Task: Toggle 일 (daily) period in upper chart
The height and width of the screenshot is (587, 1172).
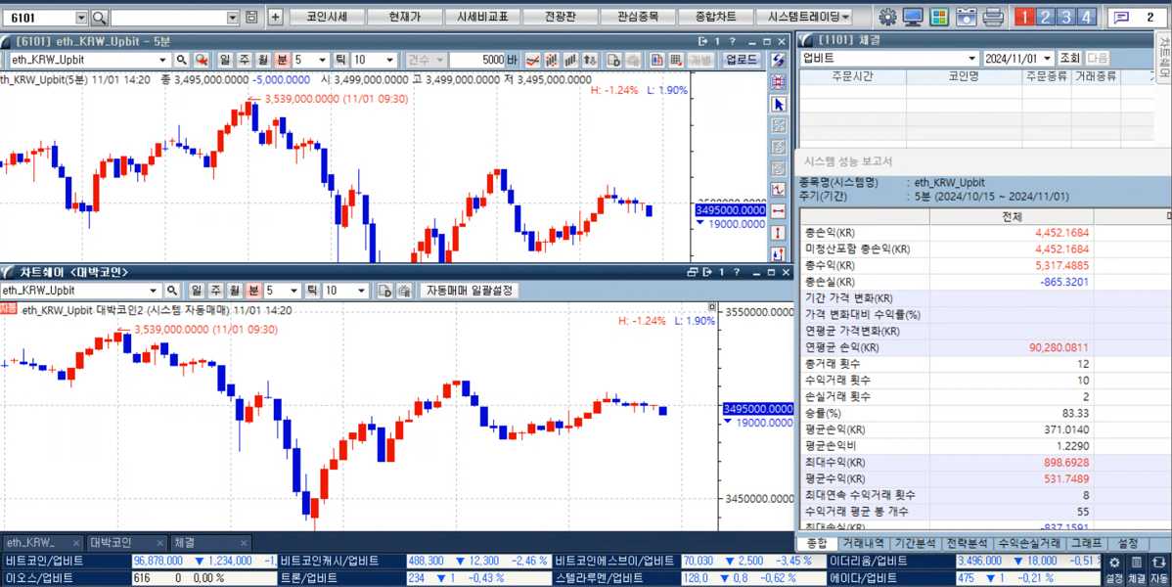Action: click(225, 61)
